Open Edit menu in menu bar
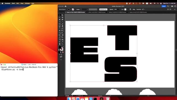 click(x=17, y=3)
